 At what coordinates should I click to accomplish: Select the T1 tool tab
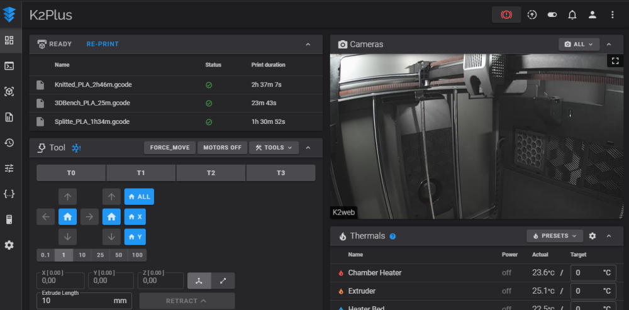pyautogui.click(x=141, y=173)
